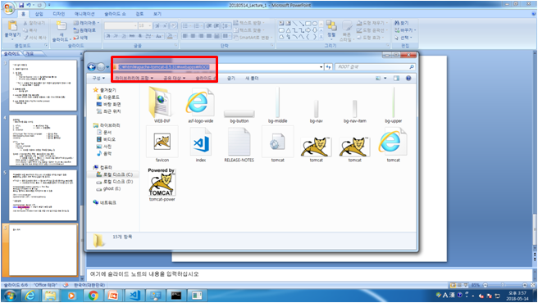Select the Rectangle shape in gallery
Viewport: 538px width, 303px height.
tap(308, 23)
